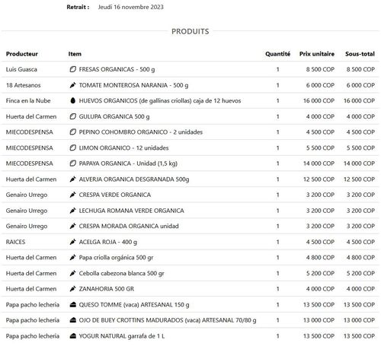
Task: Click the carrot icon beside CRESPA MORADA ORGANICA
Action: point(72,226)
